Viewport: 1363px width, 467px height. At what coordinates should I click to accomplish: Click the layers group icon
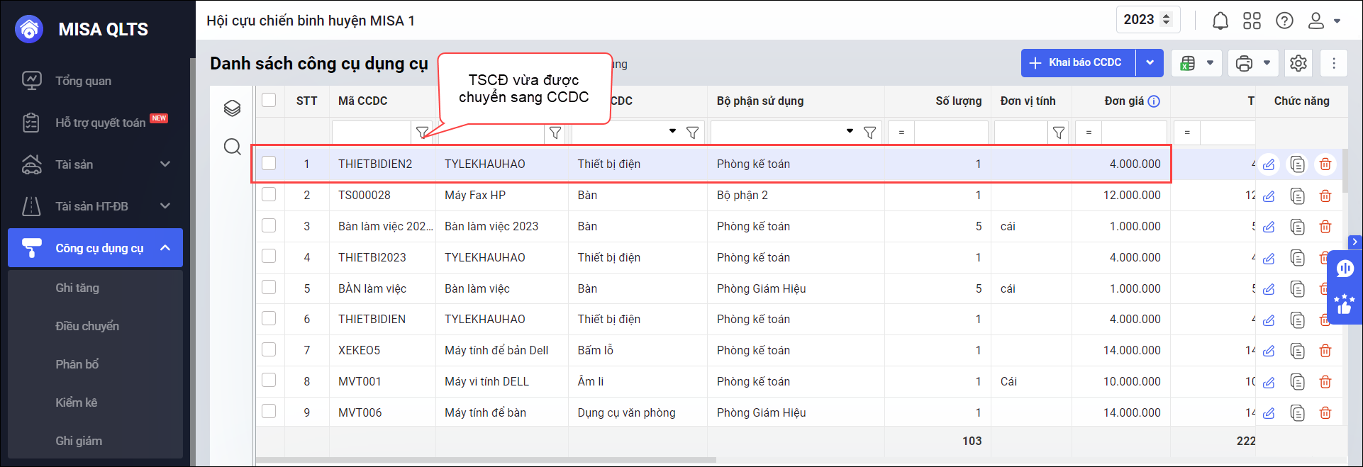(232, 108)
